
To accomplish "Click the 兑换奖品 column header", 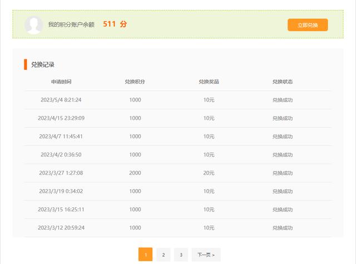I will pos(209,82).
